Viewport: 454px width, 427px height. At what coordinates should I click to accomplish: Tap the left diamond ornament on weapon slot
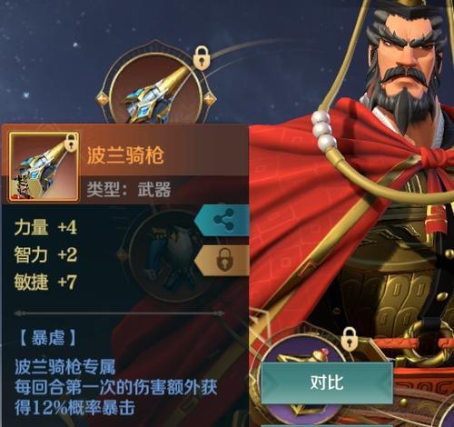coord(103,99)
